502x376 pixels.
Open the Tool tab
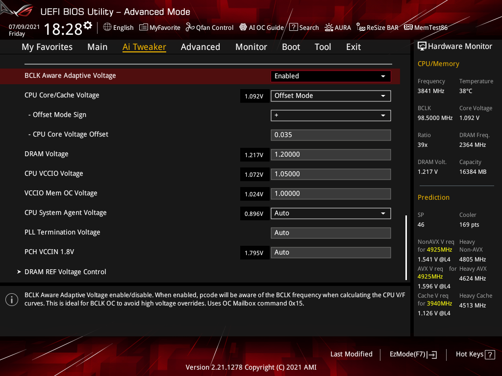click(x=323, y=47)
